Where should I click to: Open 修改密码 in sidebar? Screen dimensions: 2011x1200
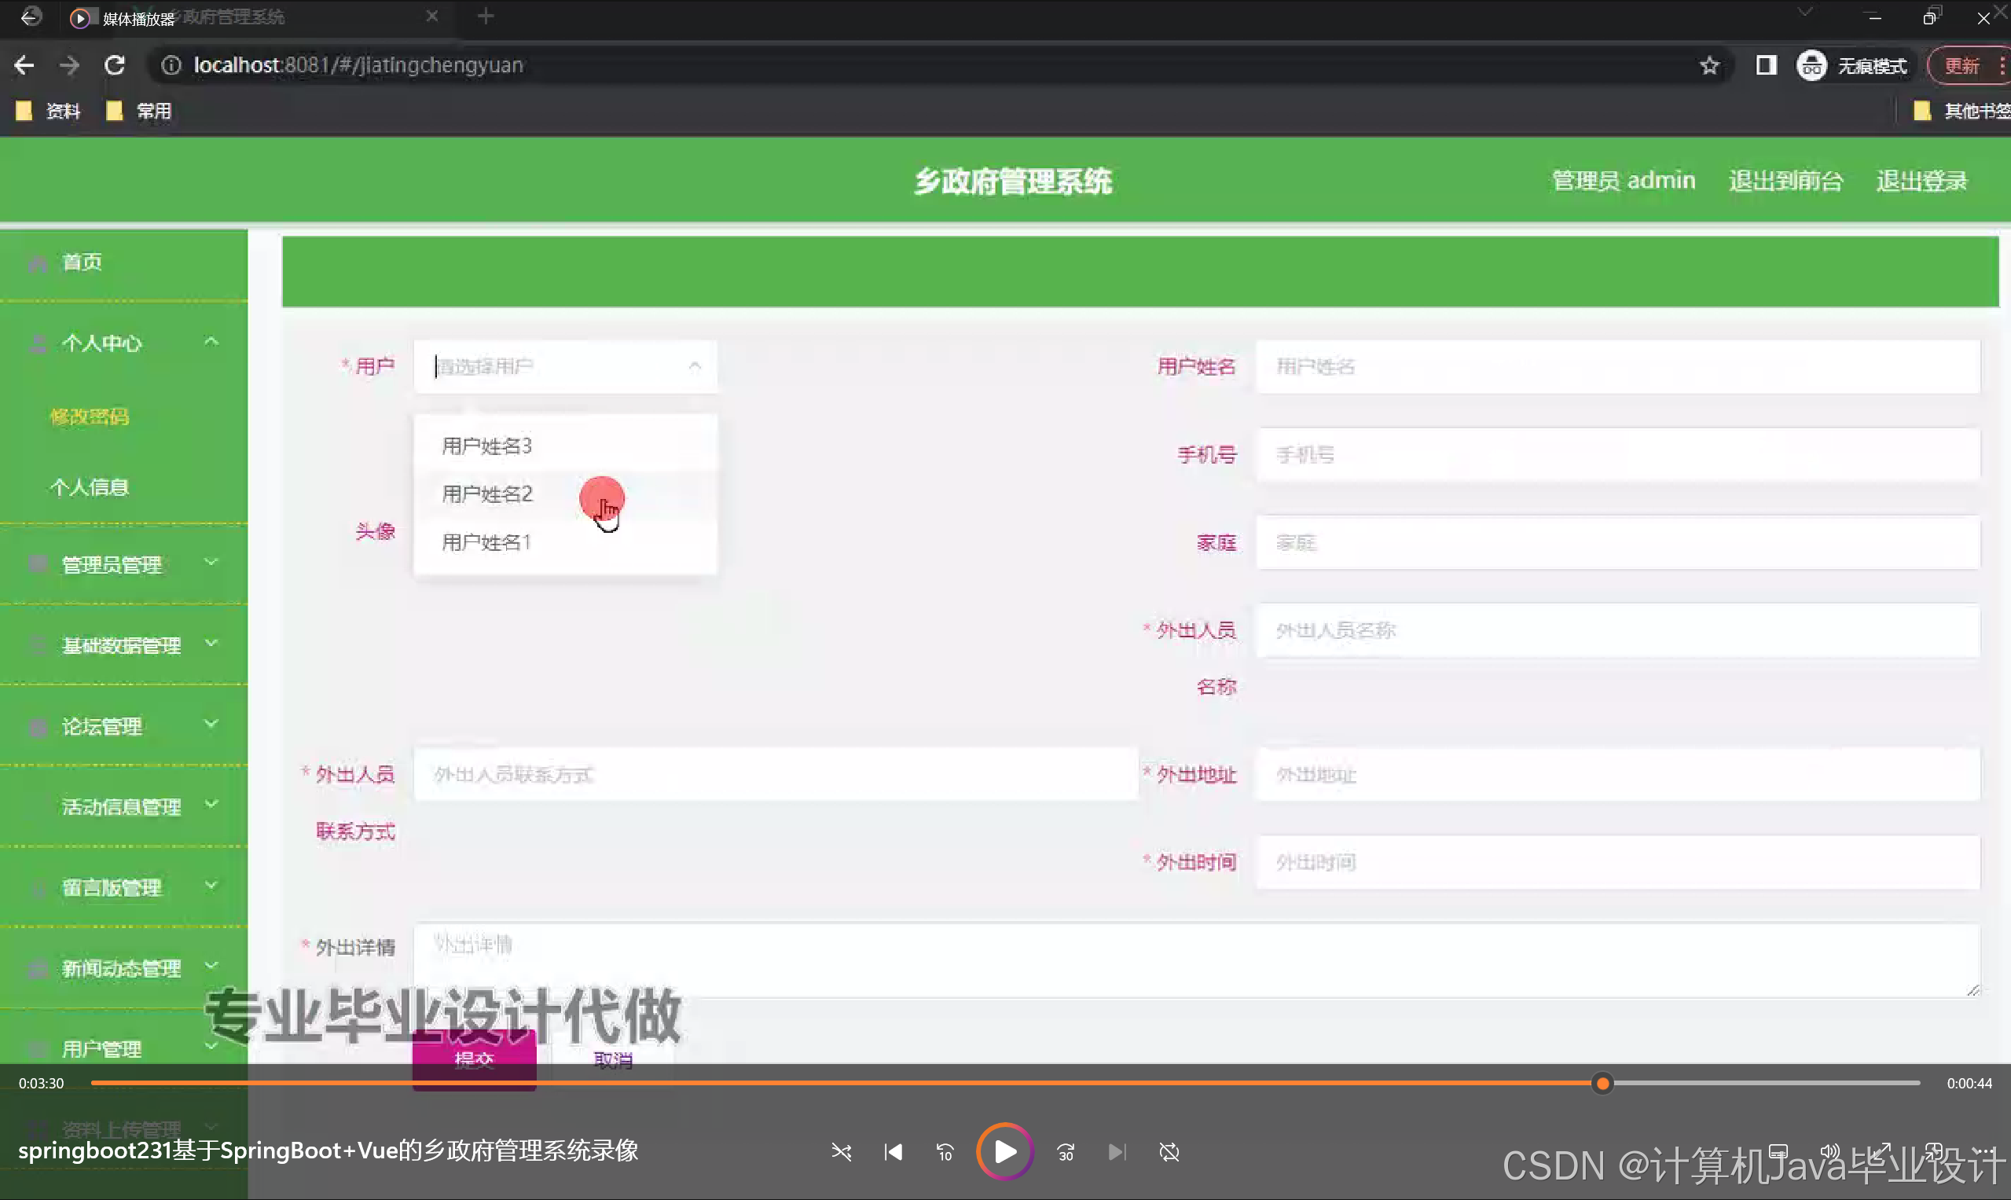(89, 417)
